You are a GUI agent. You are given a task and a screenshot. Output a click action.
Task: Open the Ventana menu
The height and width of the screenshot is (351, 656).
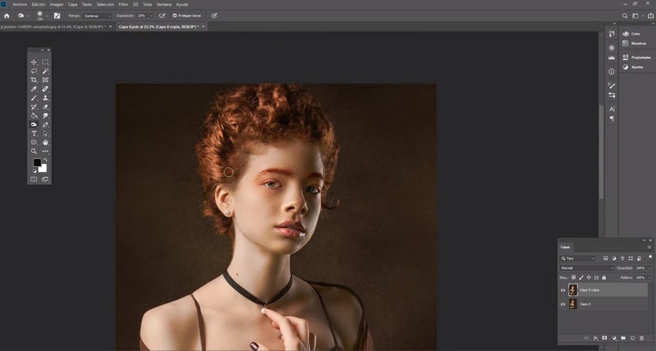pos(164,4)
